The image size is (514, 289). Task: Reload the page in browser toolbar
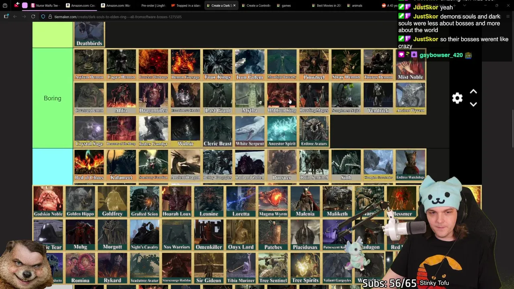coord(33,16)
